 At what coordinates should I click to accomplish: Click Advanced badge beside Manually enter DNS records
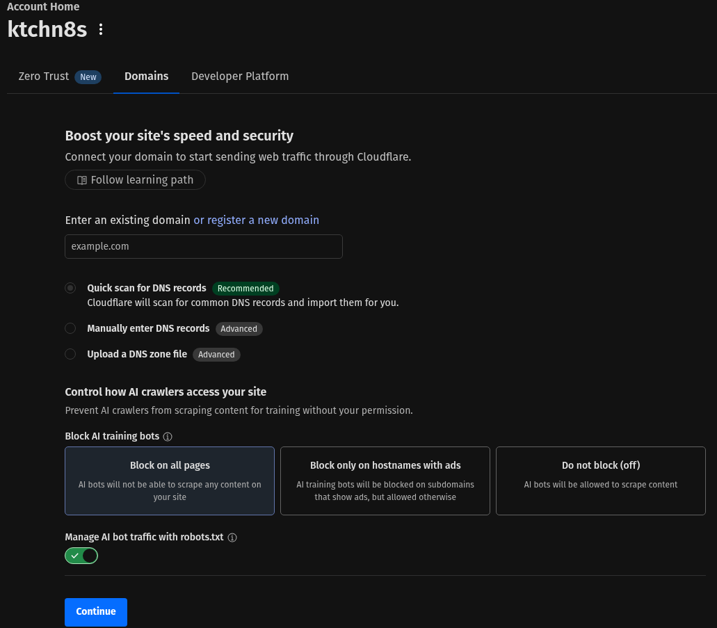point(239,329)
